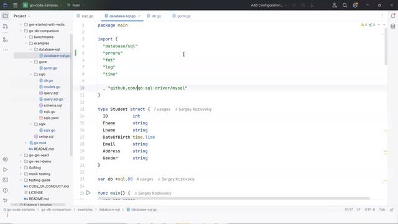Click the 10:17 line column indicator
Image resolution: width=398 pixels, height=224 pixels.
tap(348, 210)
